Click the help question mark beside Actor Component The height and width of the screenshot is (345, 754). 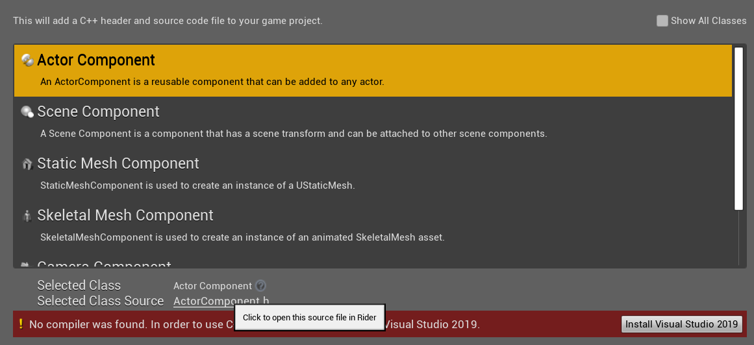(260, 285)
